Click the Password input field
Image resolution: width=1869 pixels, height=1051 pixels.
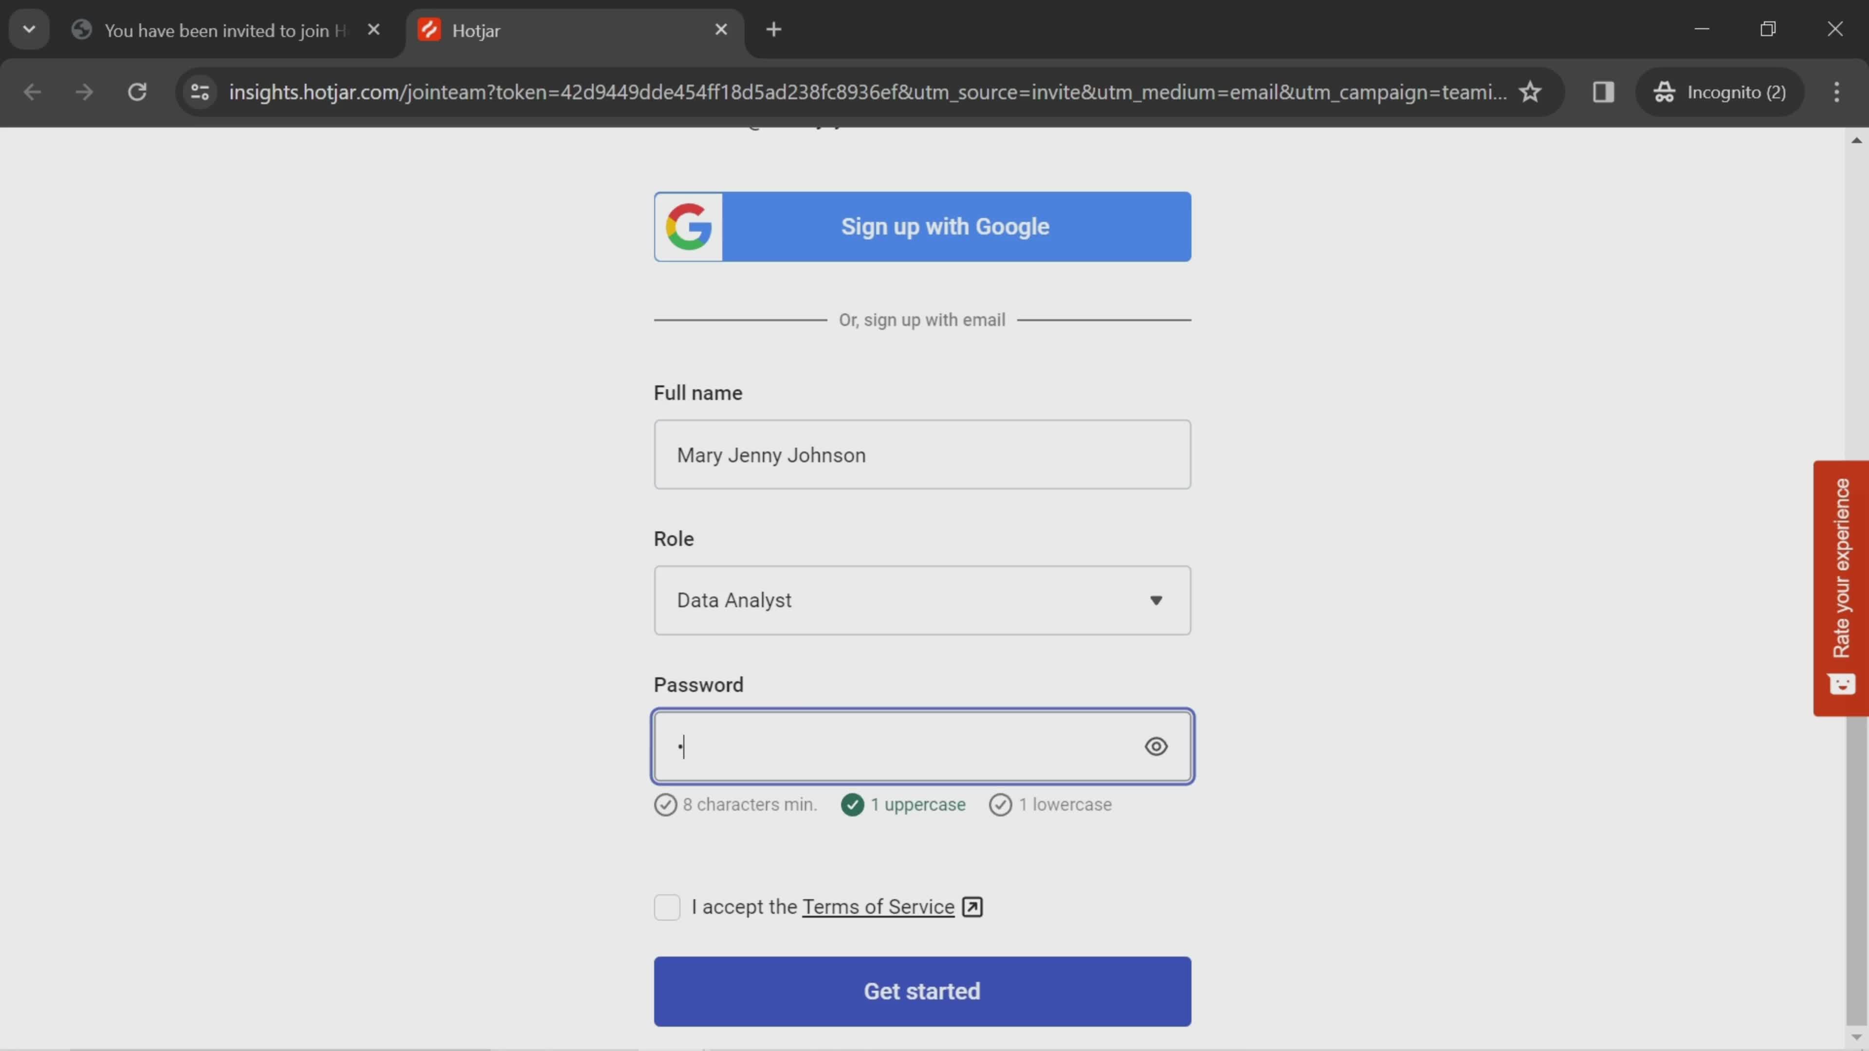tap(922, 745)
